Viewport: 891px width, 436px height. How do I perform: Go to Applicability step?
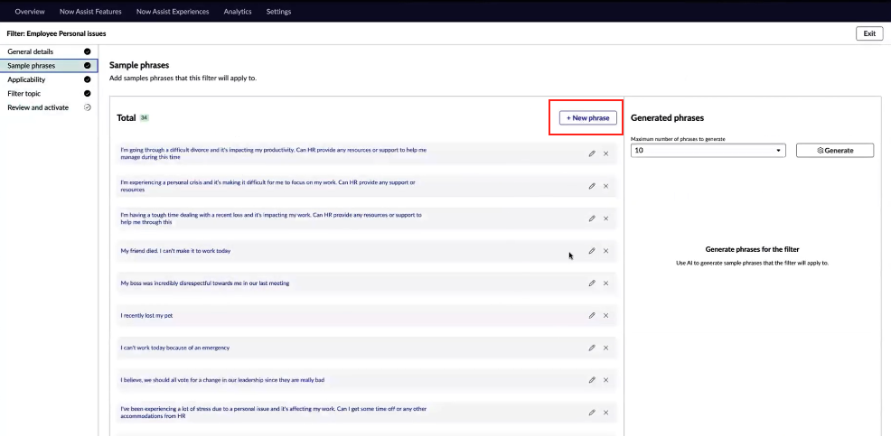point(49,79)
